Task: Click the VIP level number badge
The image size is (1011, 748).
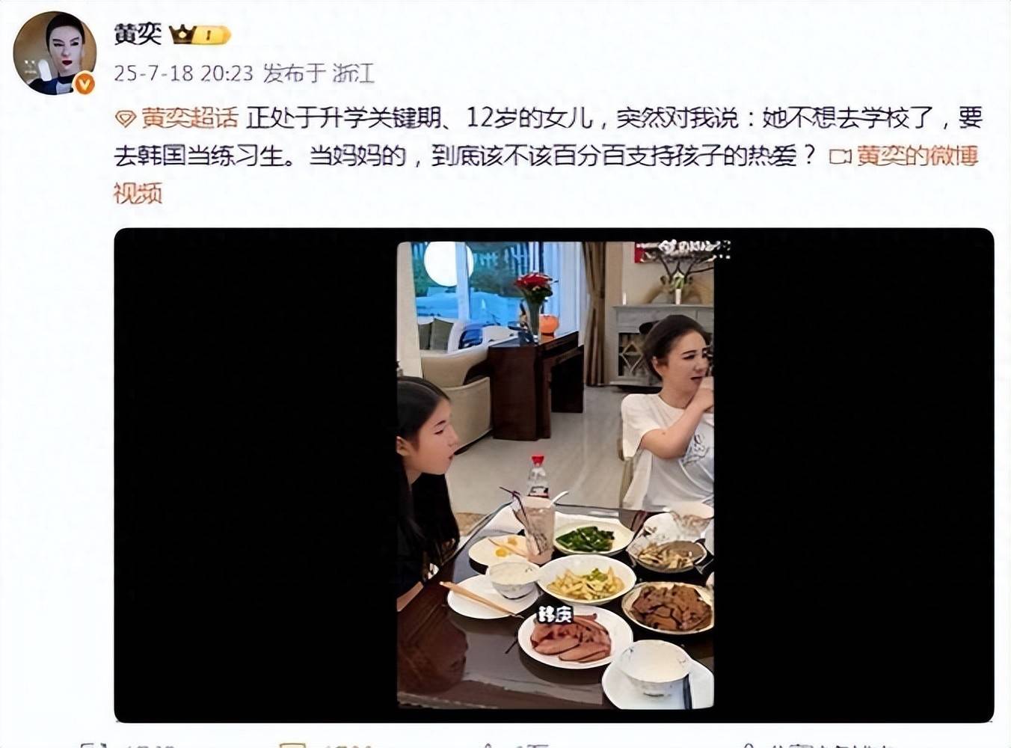Action: tap(213, 35)
